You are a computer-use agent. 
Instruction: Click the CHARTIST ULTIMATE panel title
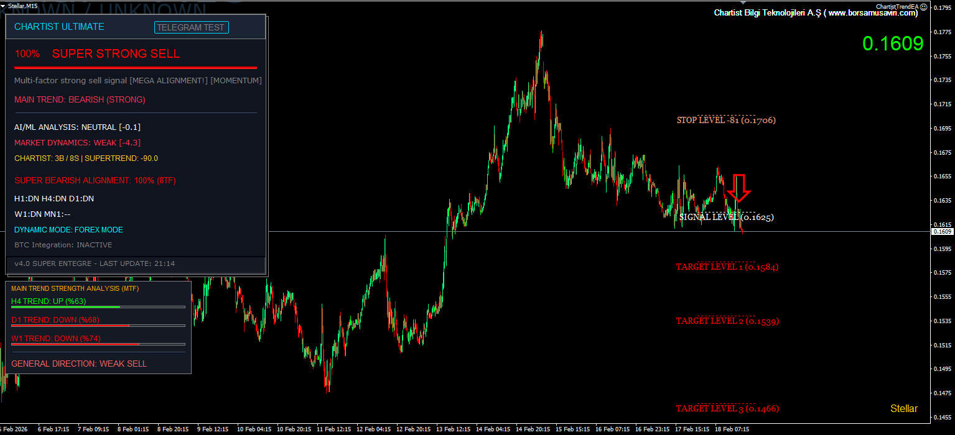click(x=59, y=27)
